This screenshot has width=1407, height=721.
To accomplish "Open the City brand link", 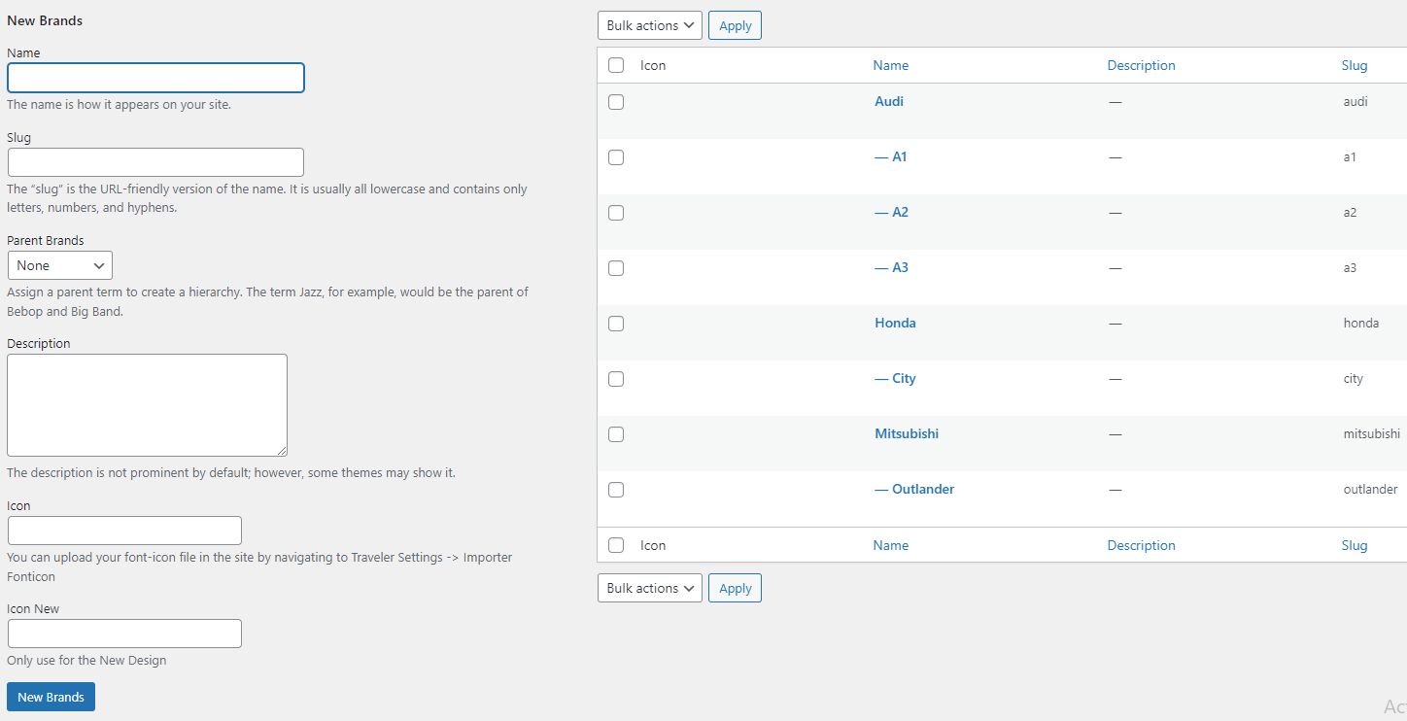I will tap(895, 378).
